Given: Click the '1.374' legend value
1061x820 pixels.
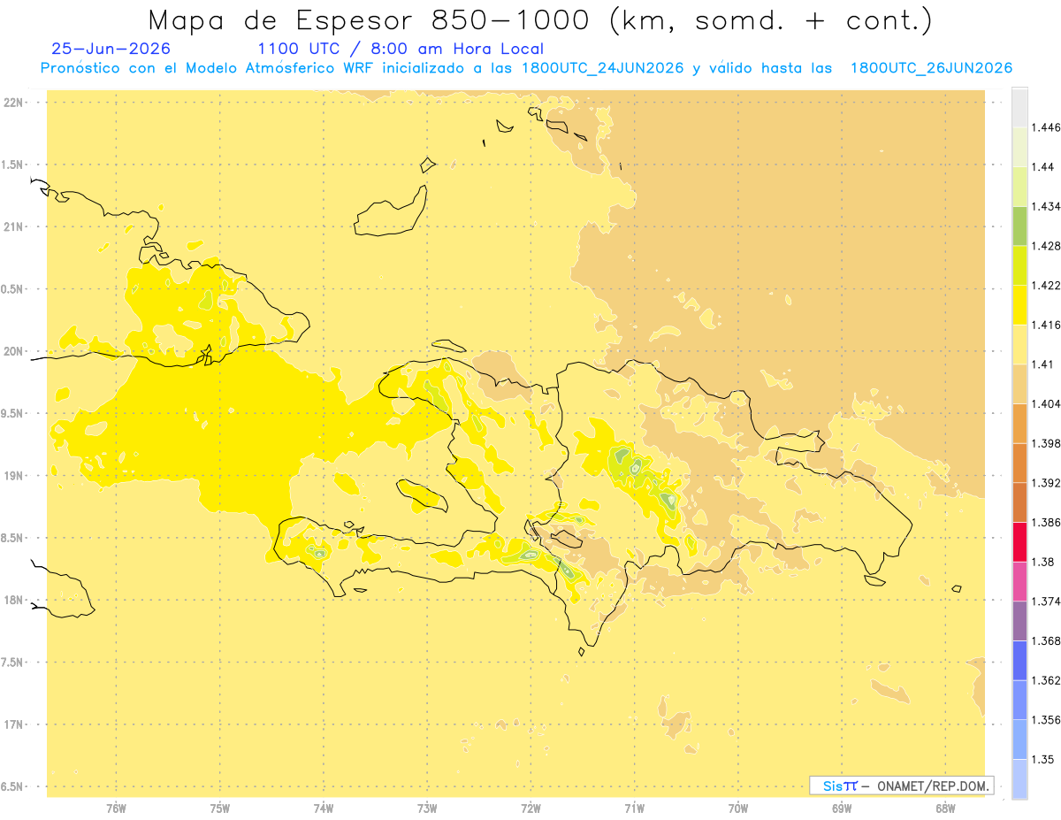Looking at the screenshot, I should (x=1046, y=602).
